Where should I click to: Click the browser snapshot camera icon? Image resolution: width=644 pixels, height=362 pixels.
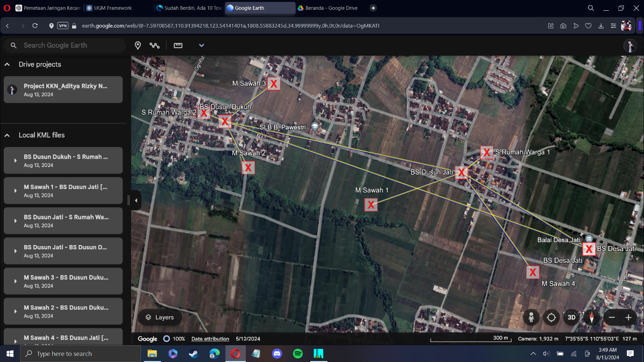[x=563, y=26]
